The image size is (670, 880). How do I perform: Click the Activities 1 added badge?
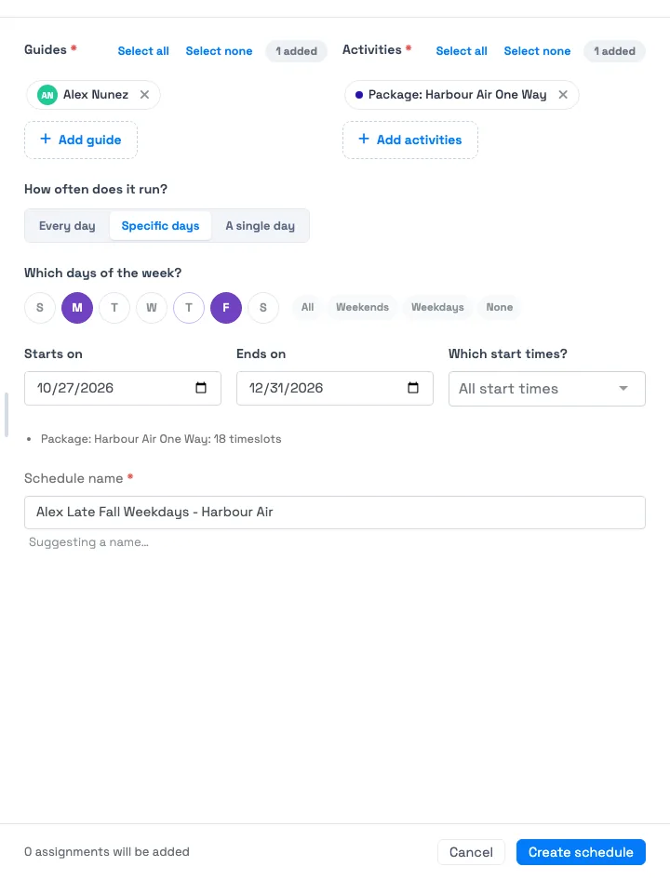pyautogui.click(x=614, y=51)
